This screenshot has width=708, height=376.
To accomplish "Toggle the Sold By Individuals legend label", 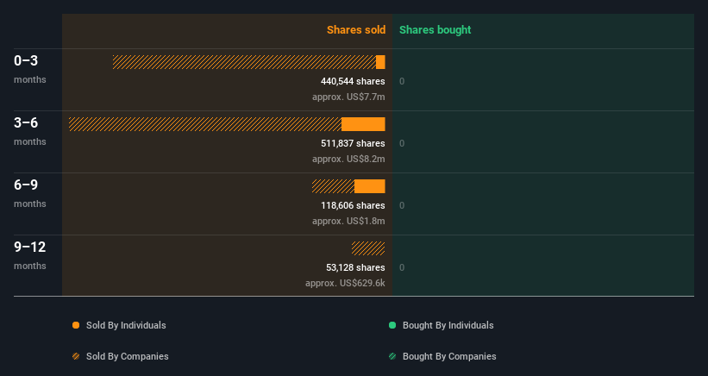I will click(x=126, y=325).
